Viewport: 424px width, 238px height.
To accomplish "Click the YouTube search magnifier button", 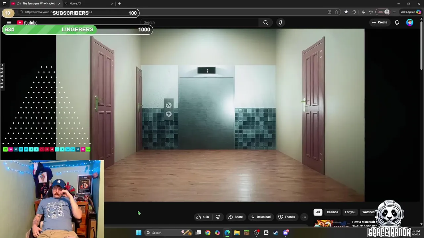I will point(266,22).
